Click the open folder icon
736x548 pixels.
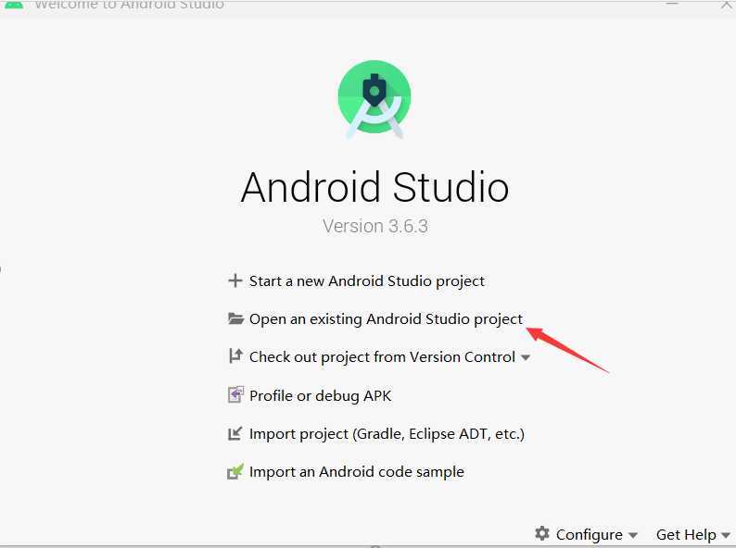235,318
